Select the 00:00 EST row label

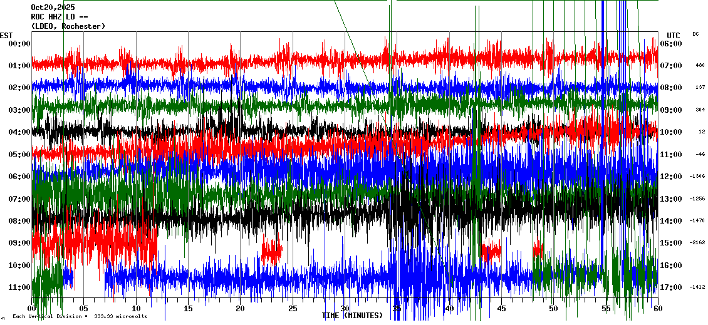pyautogui.click(x=19, y=43)
